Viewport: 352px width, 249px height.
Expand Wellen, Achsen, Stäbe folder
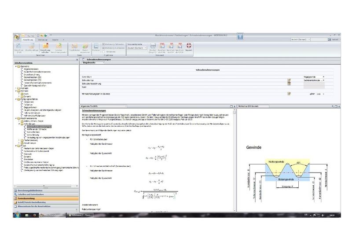click(x=19, y=121)
